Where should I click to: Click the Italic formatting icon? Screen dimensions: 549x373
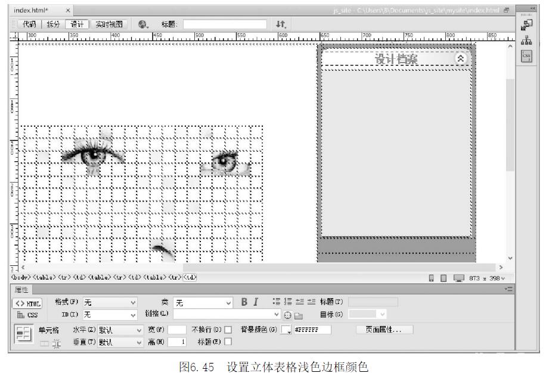pos(254,302)
